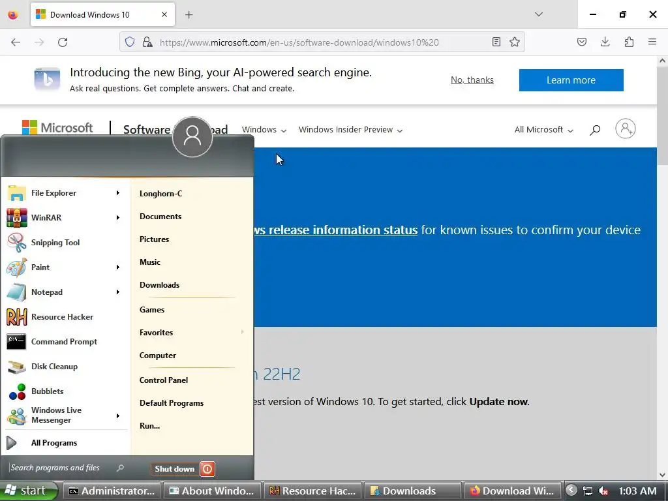The image size is (668, 501).
Task: Open Longhorn-C user folder
Action: click(x=160, y=194)
